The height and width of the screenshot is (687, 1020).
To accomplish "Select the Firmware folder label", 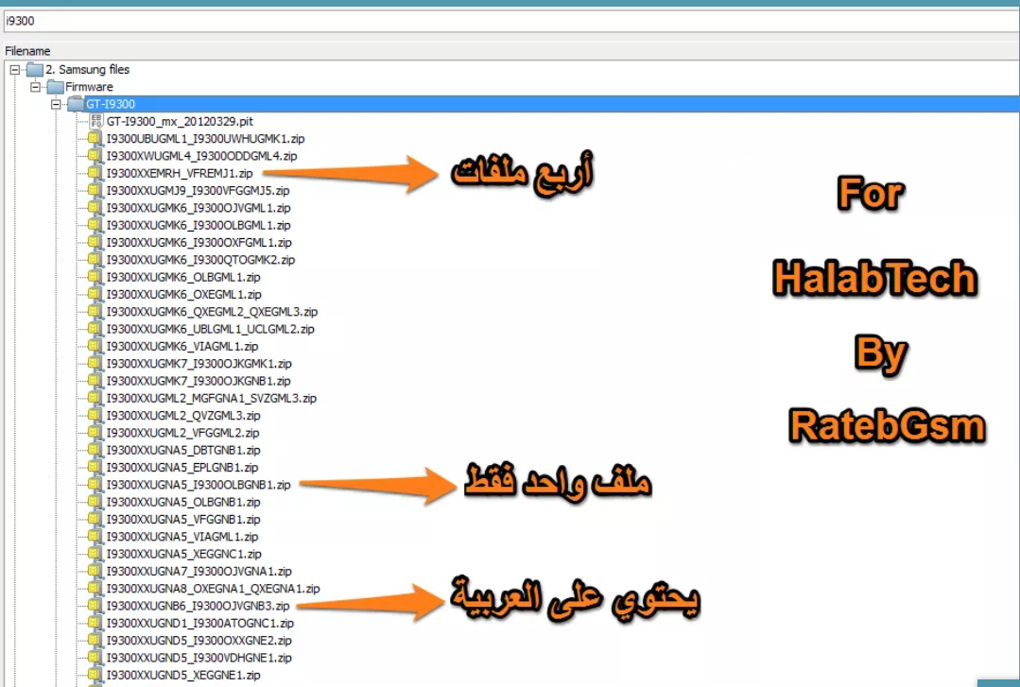I will [89, 87].
